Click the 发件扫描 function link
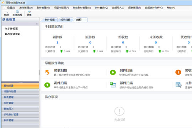Screen dimensions: 192x128 [60, 83]
